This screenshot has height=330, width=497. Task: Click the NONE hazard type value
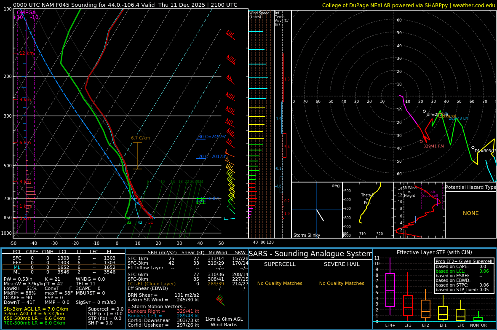pyautogui.click(x=471, y=213)
